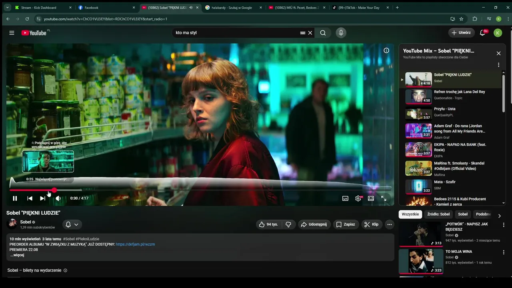Start voice search with microphone

[x=341, y=33]
